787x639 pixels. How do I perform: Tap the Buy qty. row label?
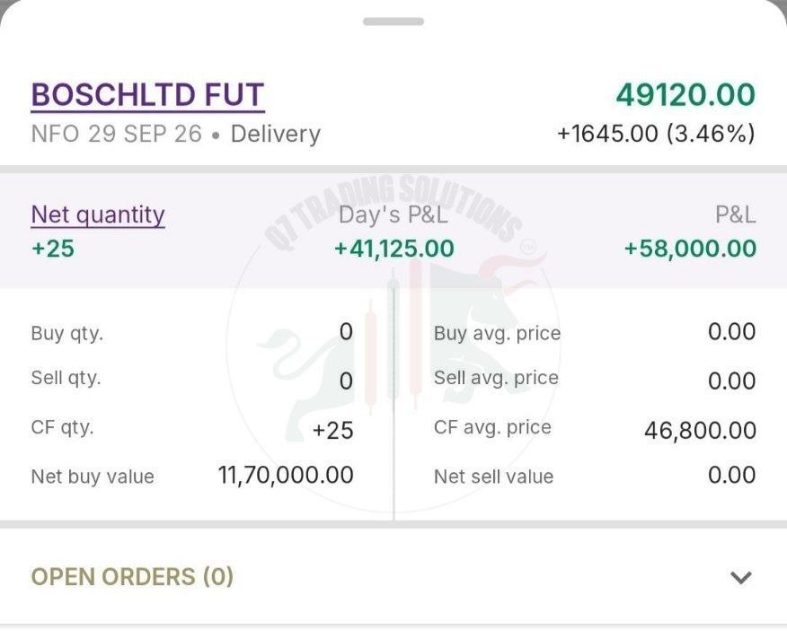tap(67, 334)
